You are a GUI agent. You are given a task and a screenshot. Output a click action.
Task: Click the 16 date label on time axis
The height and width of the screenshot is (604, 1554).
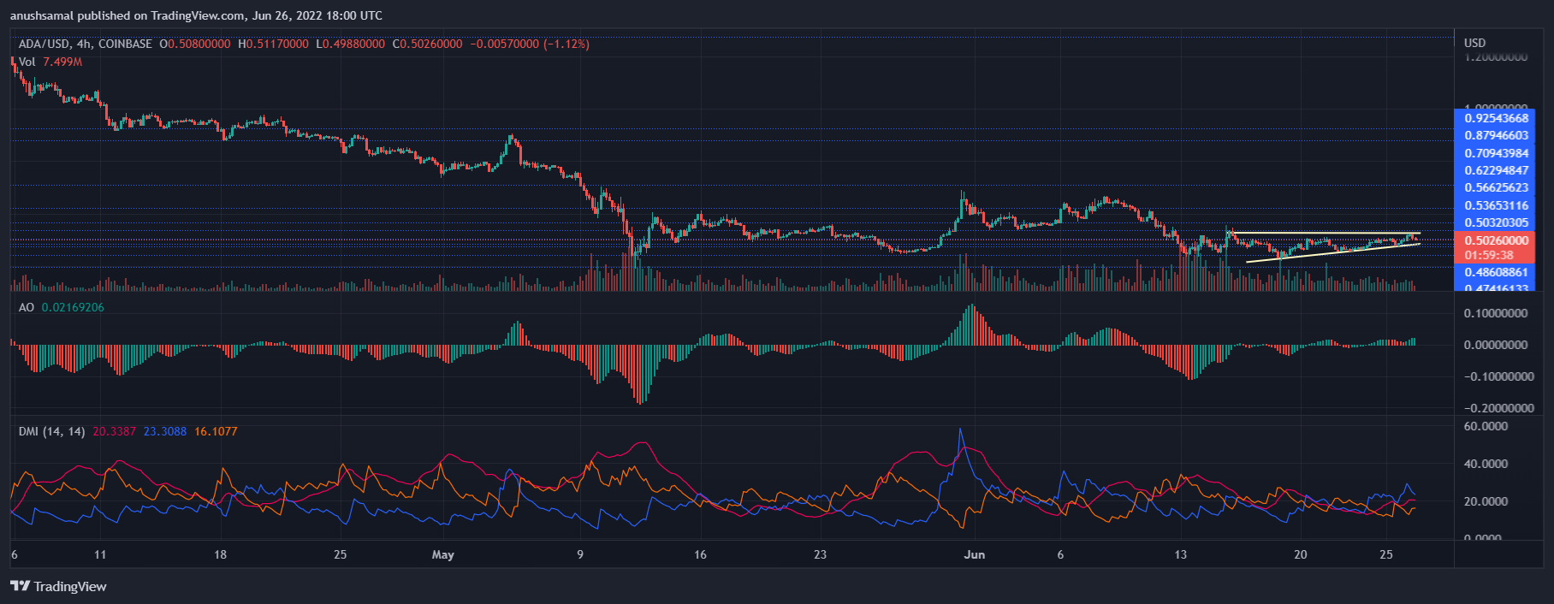coord(700,554)
